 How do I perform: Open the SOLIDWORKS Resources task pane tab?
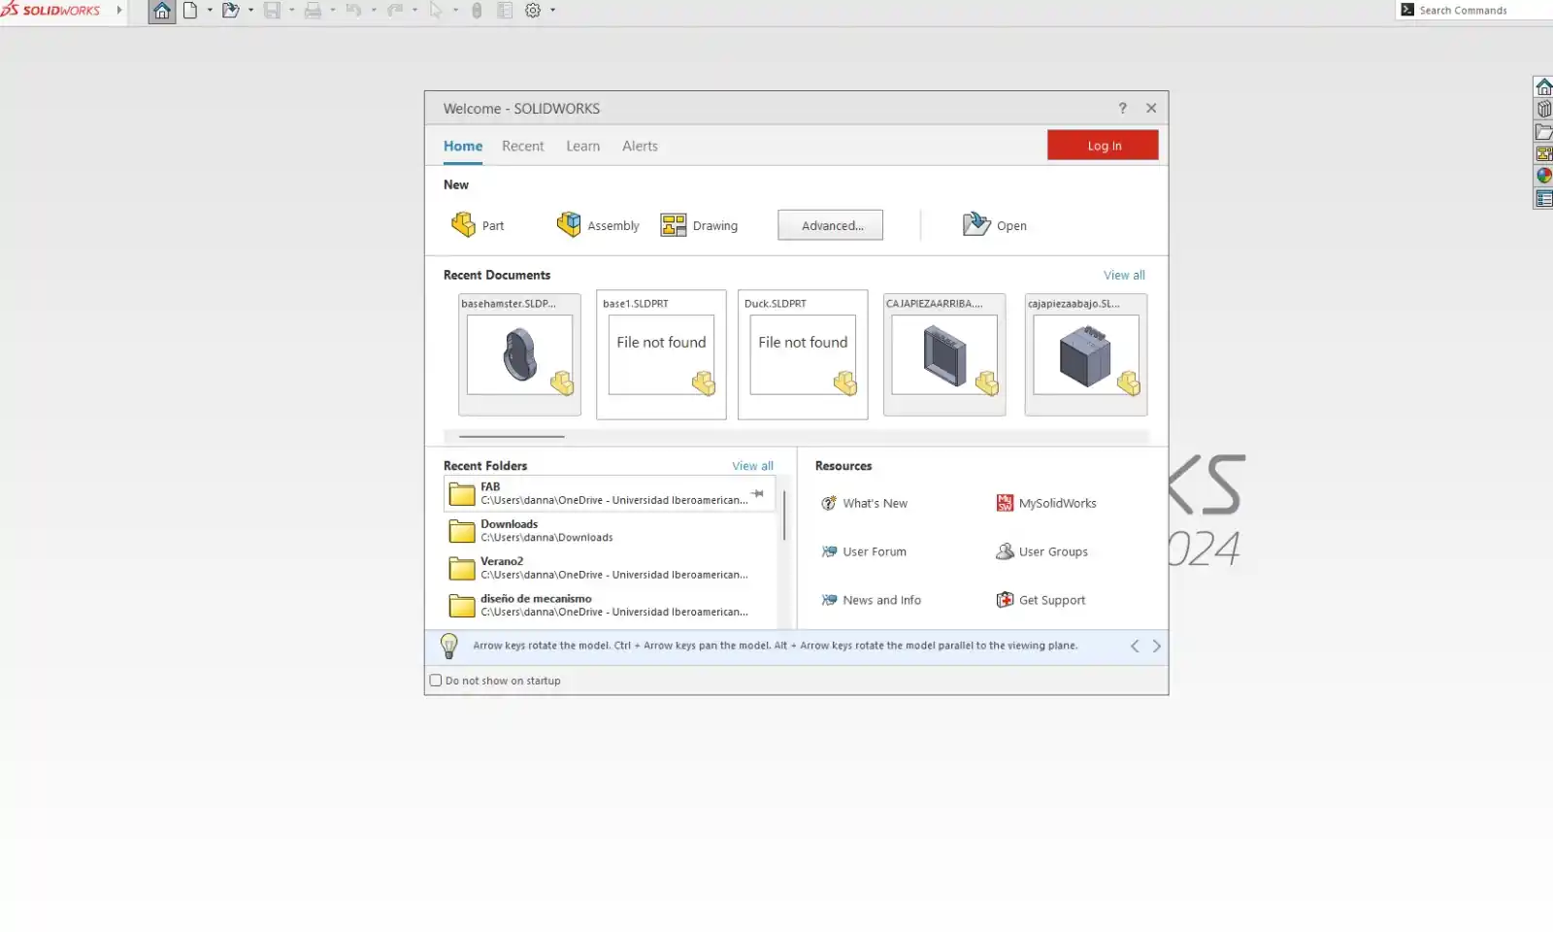1543,87
